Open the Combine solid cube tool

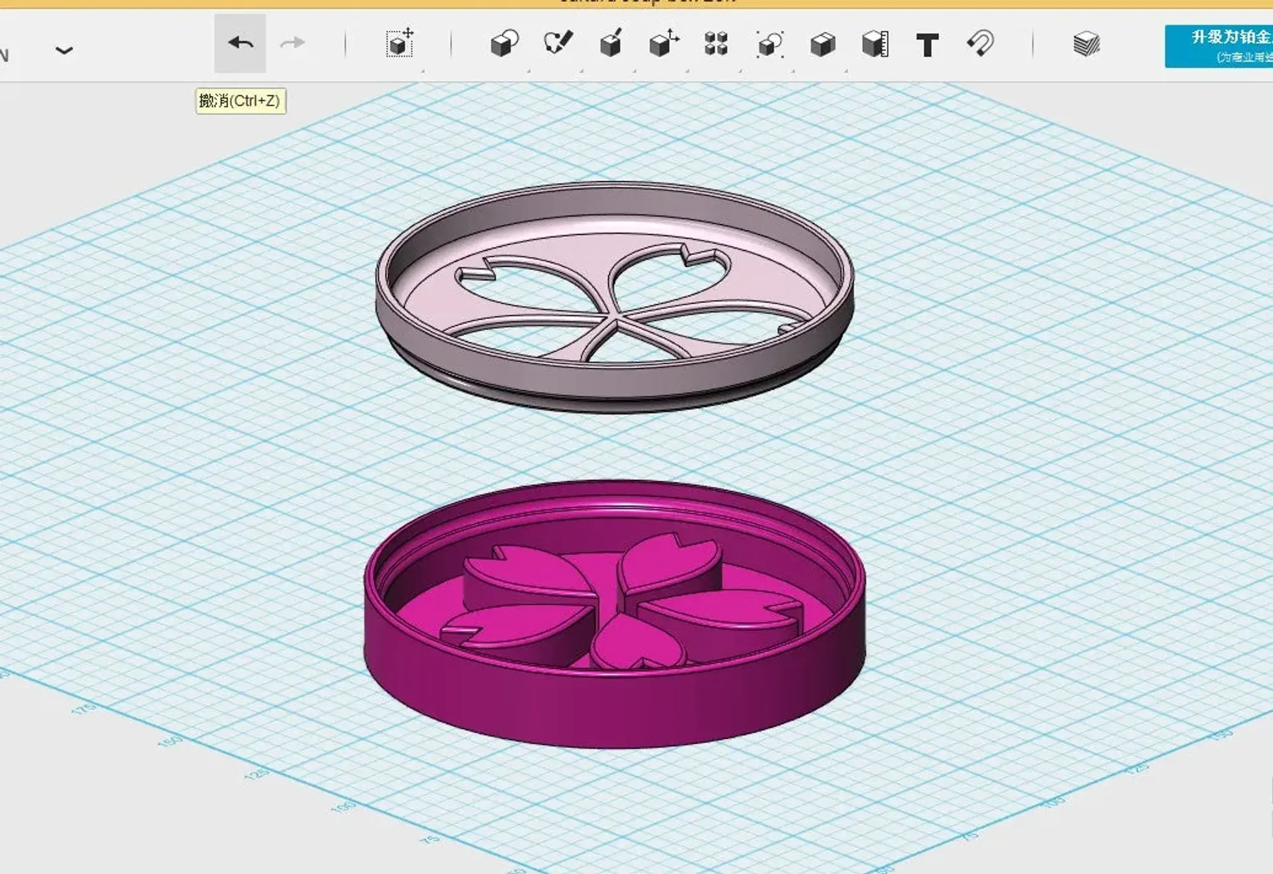point(823,44)
